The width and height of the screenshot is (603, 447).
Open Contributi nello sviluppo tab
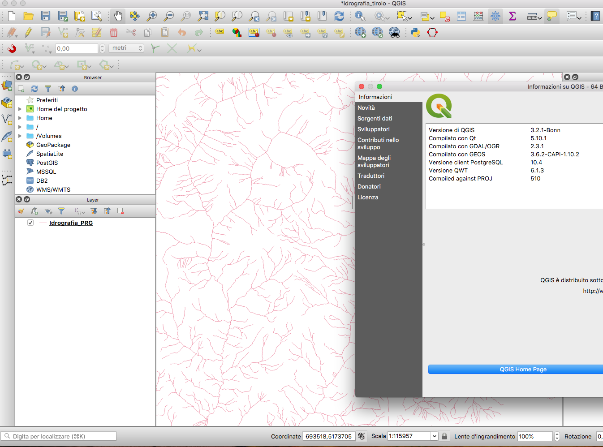378,143
